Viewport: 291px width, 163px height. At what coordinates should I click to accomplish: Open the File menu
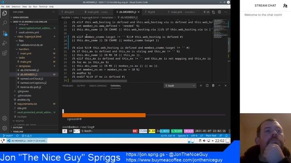[2, 6]
